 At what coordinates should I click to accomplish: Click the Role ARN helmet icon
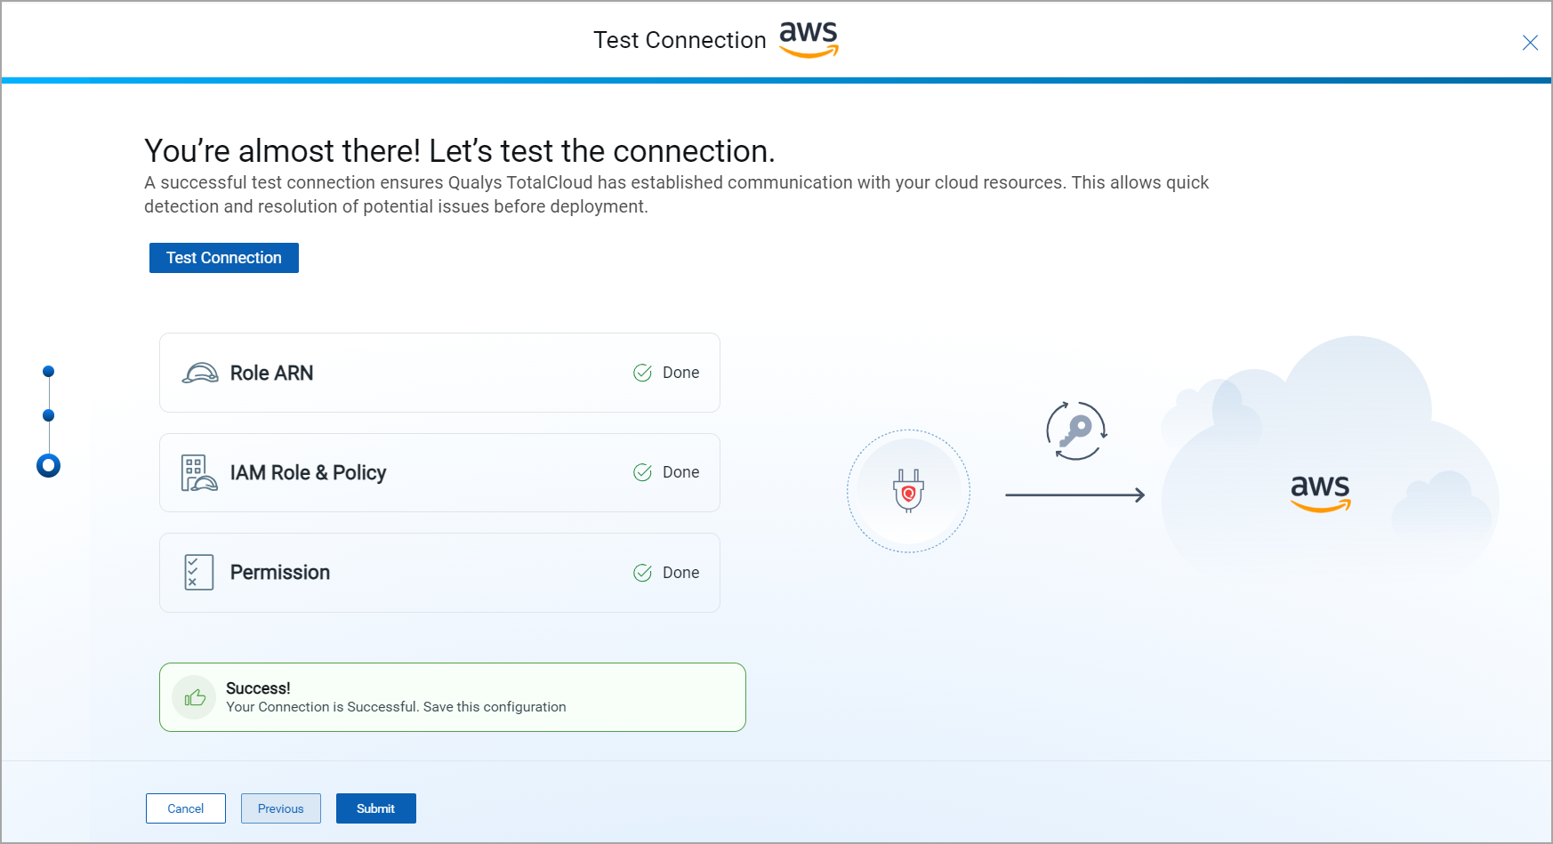[x=200, y=373]
